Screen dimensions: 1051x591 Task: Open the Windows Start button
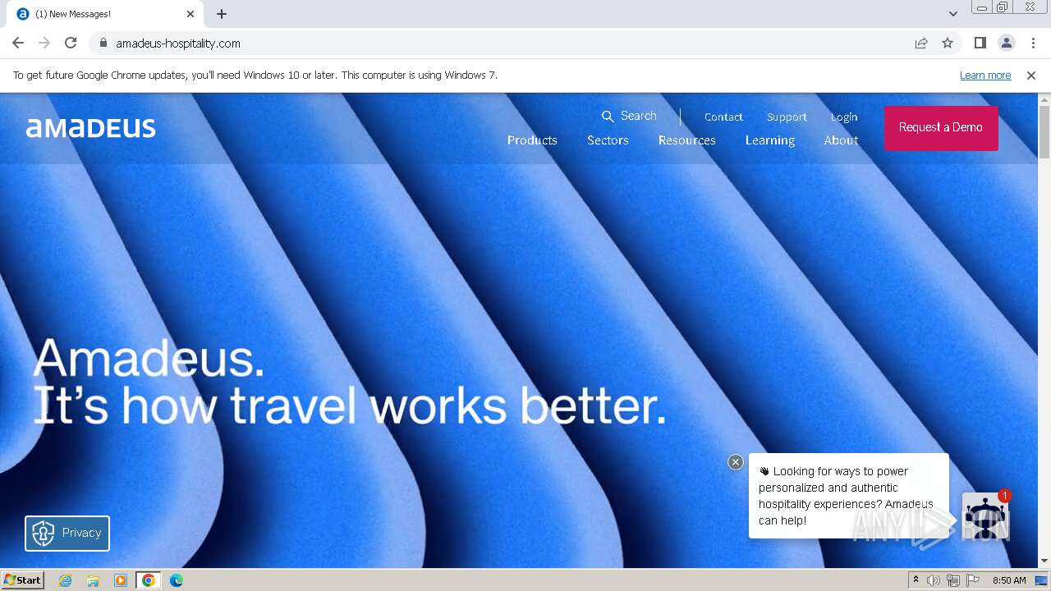(x=22, y=580)
